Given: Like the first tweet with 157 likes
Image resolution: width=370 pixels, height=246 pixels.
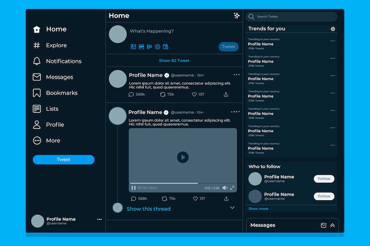Looking at the screenshot, I should [194, 94].
